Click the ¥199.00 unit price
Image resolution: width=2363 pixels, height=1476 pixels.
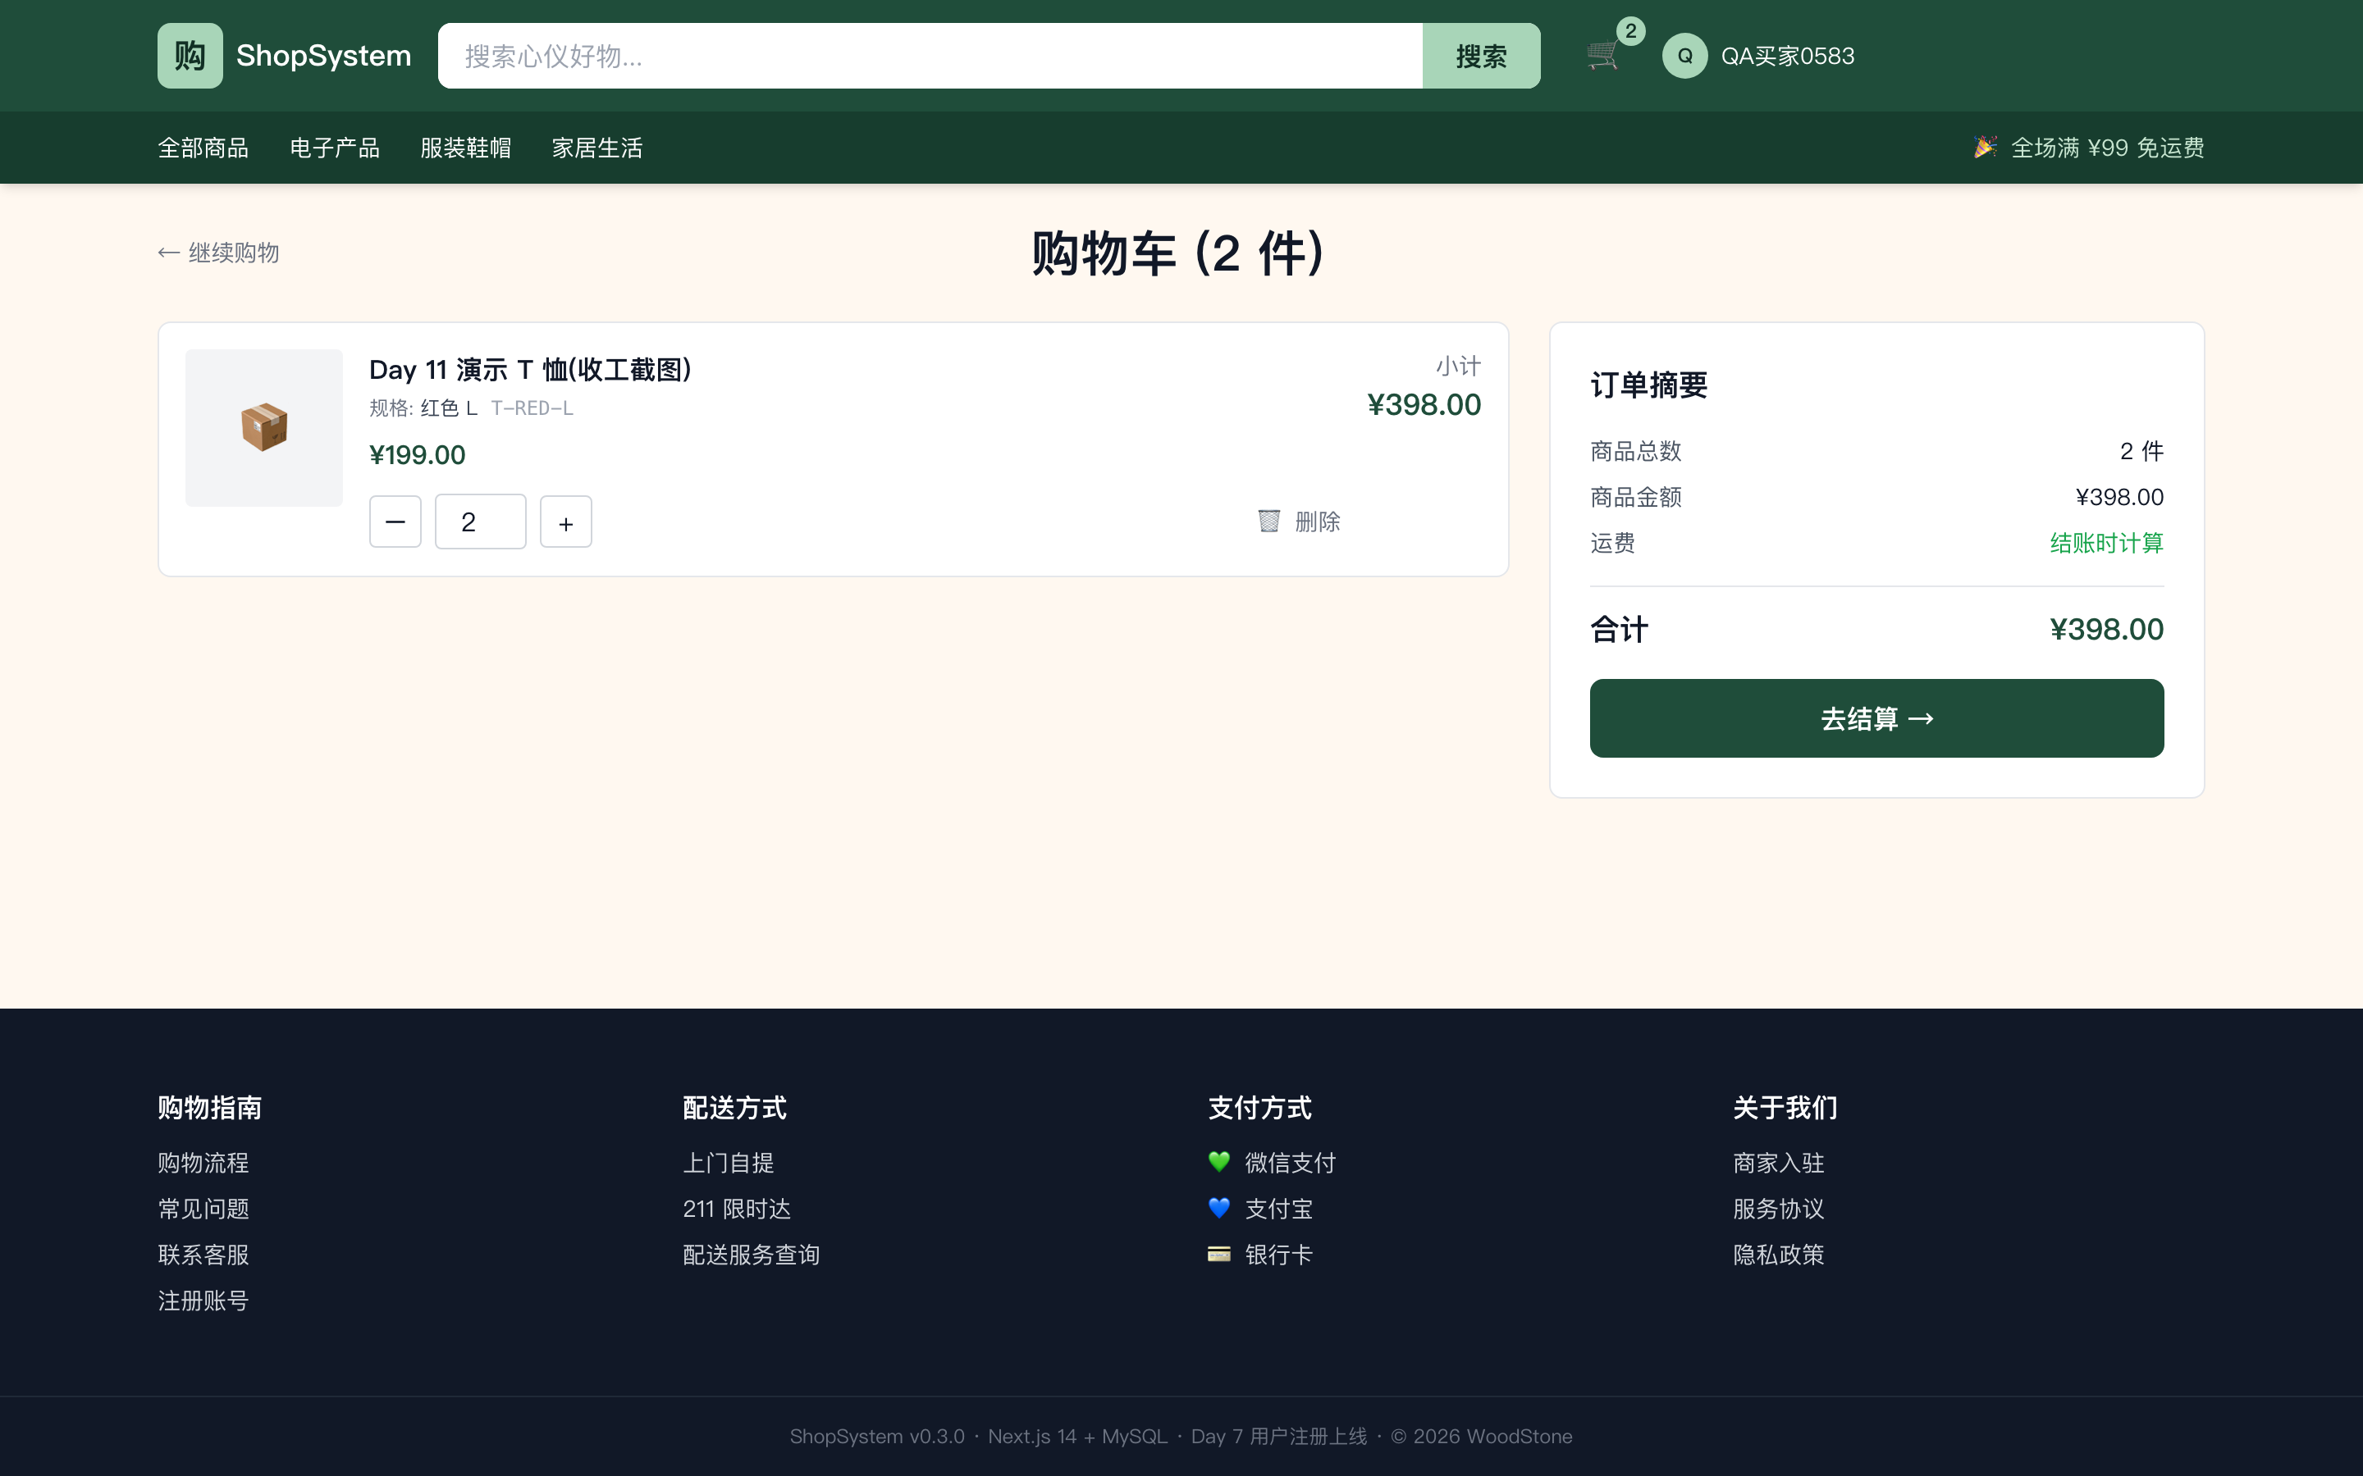tap(417, 455)
